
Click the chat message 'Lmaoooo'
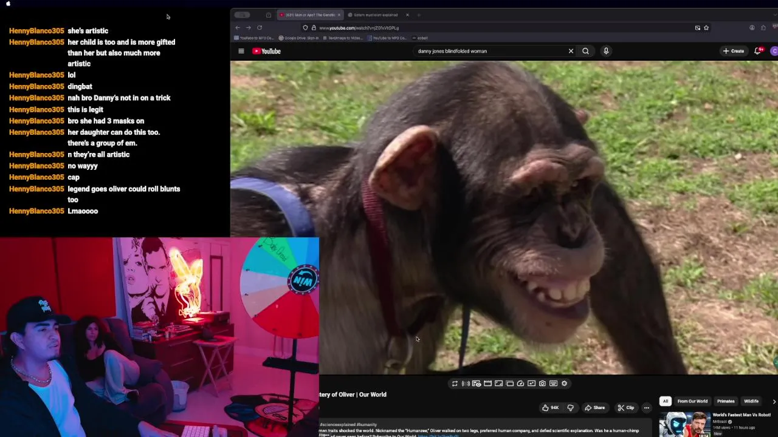pyautogui.click(x=83, y=211)
